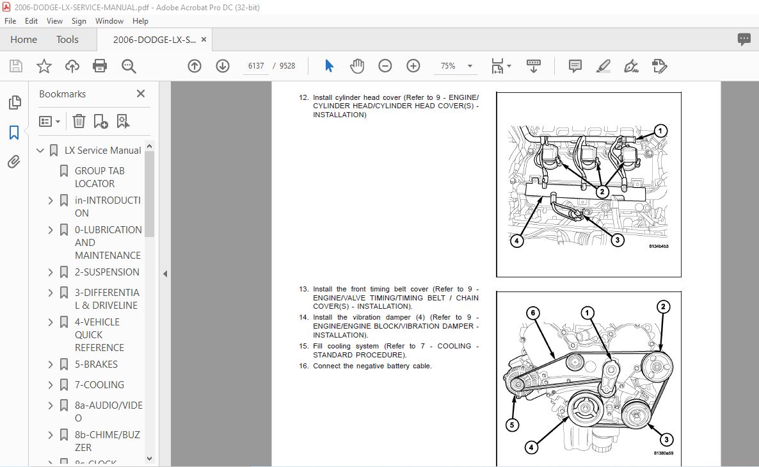Expand the 3-DIFFERENTIAL & DRIVELINE bookmark
Screen dimensions: 759x467
coord(51,293)
